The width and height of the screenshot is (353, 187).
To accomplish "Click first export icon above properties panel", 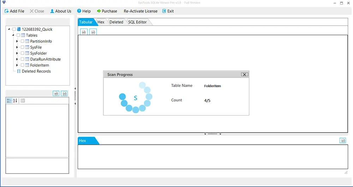I will [56, 93].
